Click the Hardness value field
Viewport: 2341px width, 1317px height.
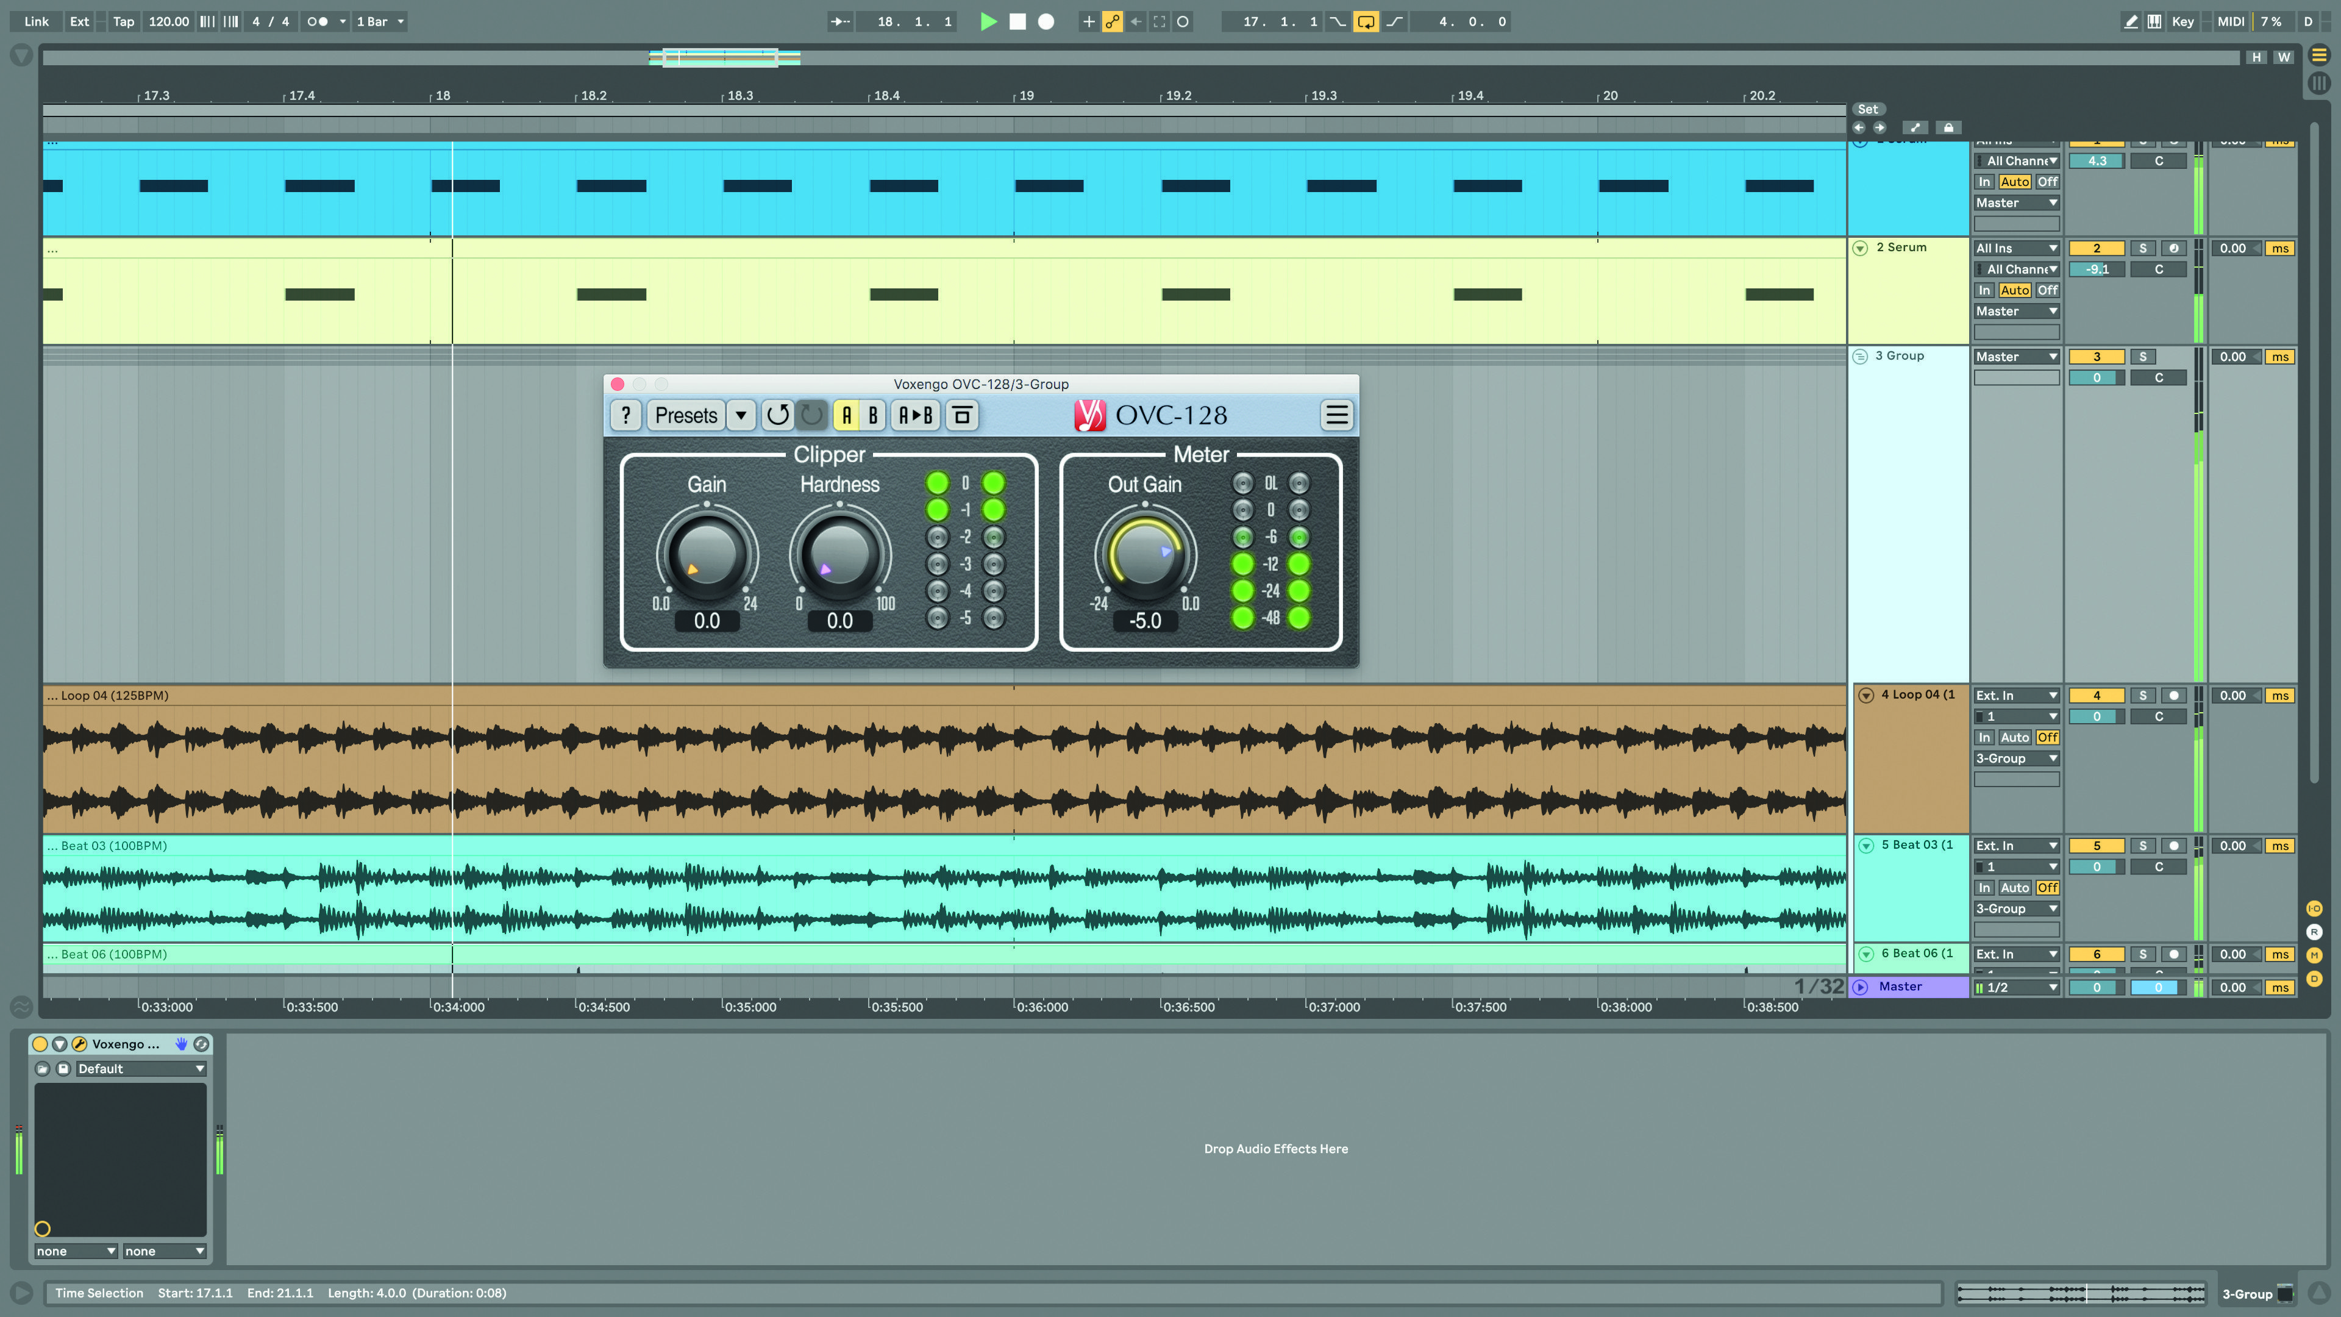(x=839, y=621)
